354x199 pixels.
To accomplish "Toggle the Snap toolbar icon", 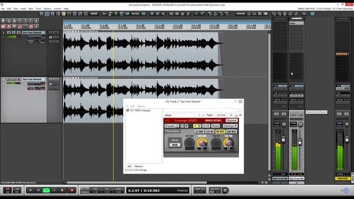I will tap(31, 26).
